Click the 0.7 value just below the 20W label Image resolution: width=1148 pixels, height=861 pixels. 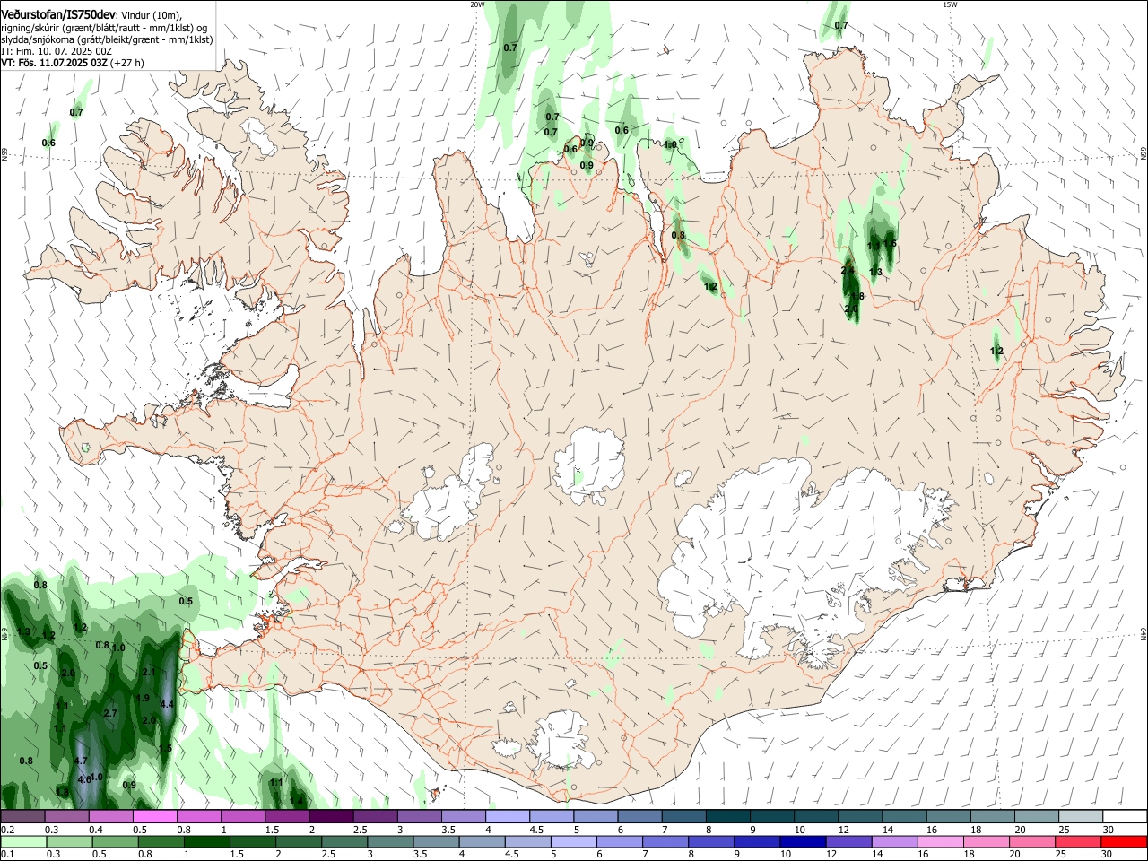(x=510, y=48)
